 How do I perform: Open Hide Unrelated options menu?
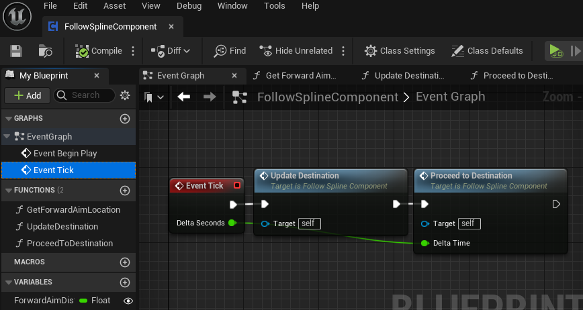[x=343, y=51]
